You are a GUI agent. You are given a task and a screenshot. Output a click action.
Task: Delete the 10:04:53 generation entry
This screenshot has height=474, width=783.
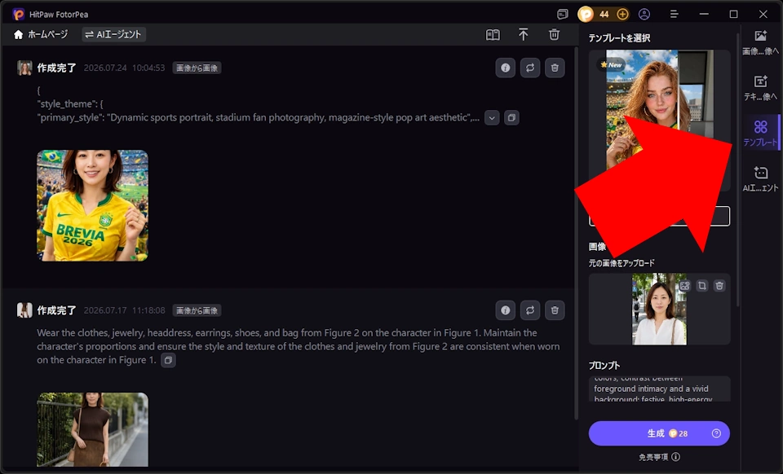pyautogui.click(x=555, y=68)
